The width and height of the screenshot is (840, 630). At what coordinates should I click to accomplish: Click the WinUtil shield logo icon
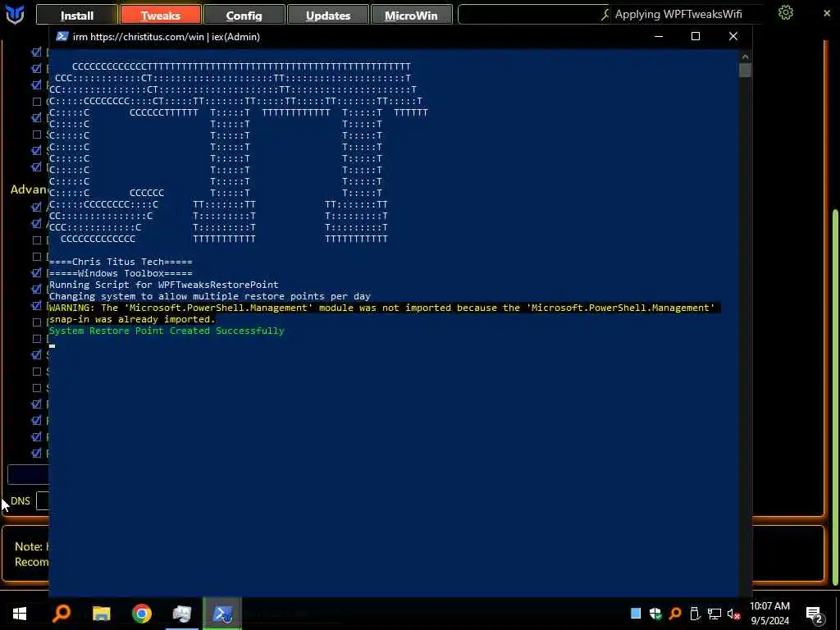(x=15, y=15)
